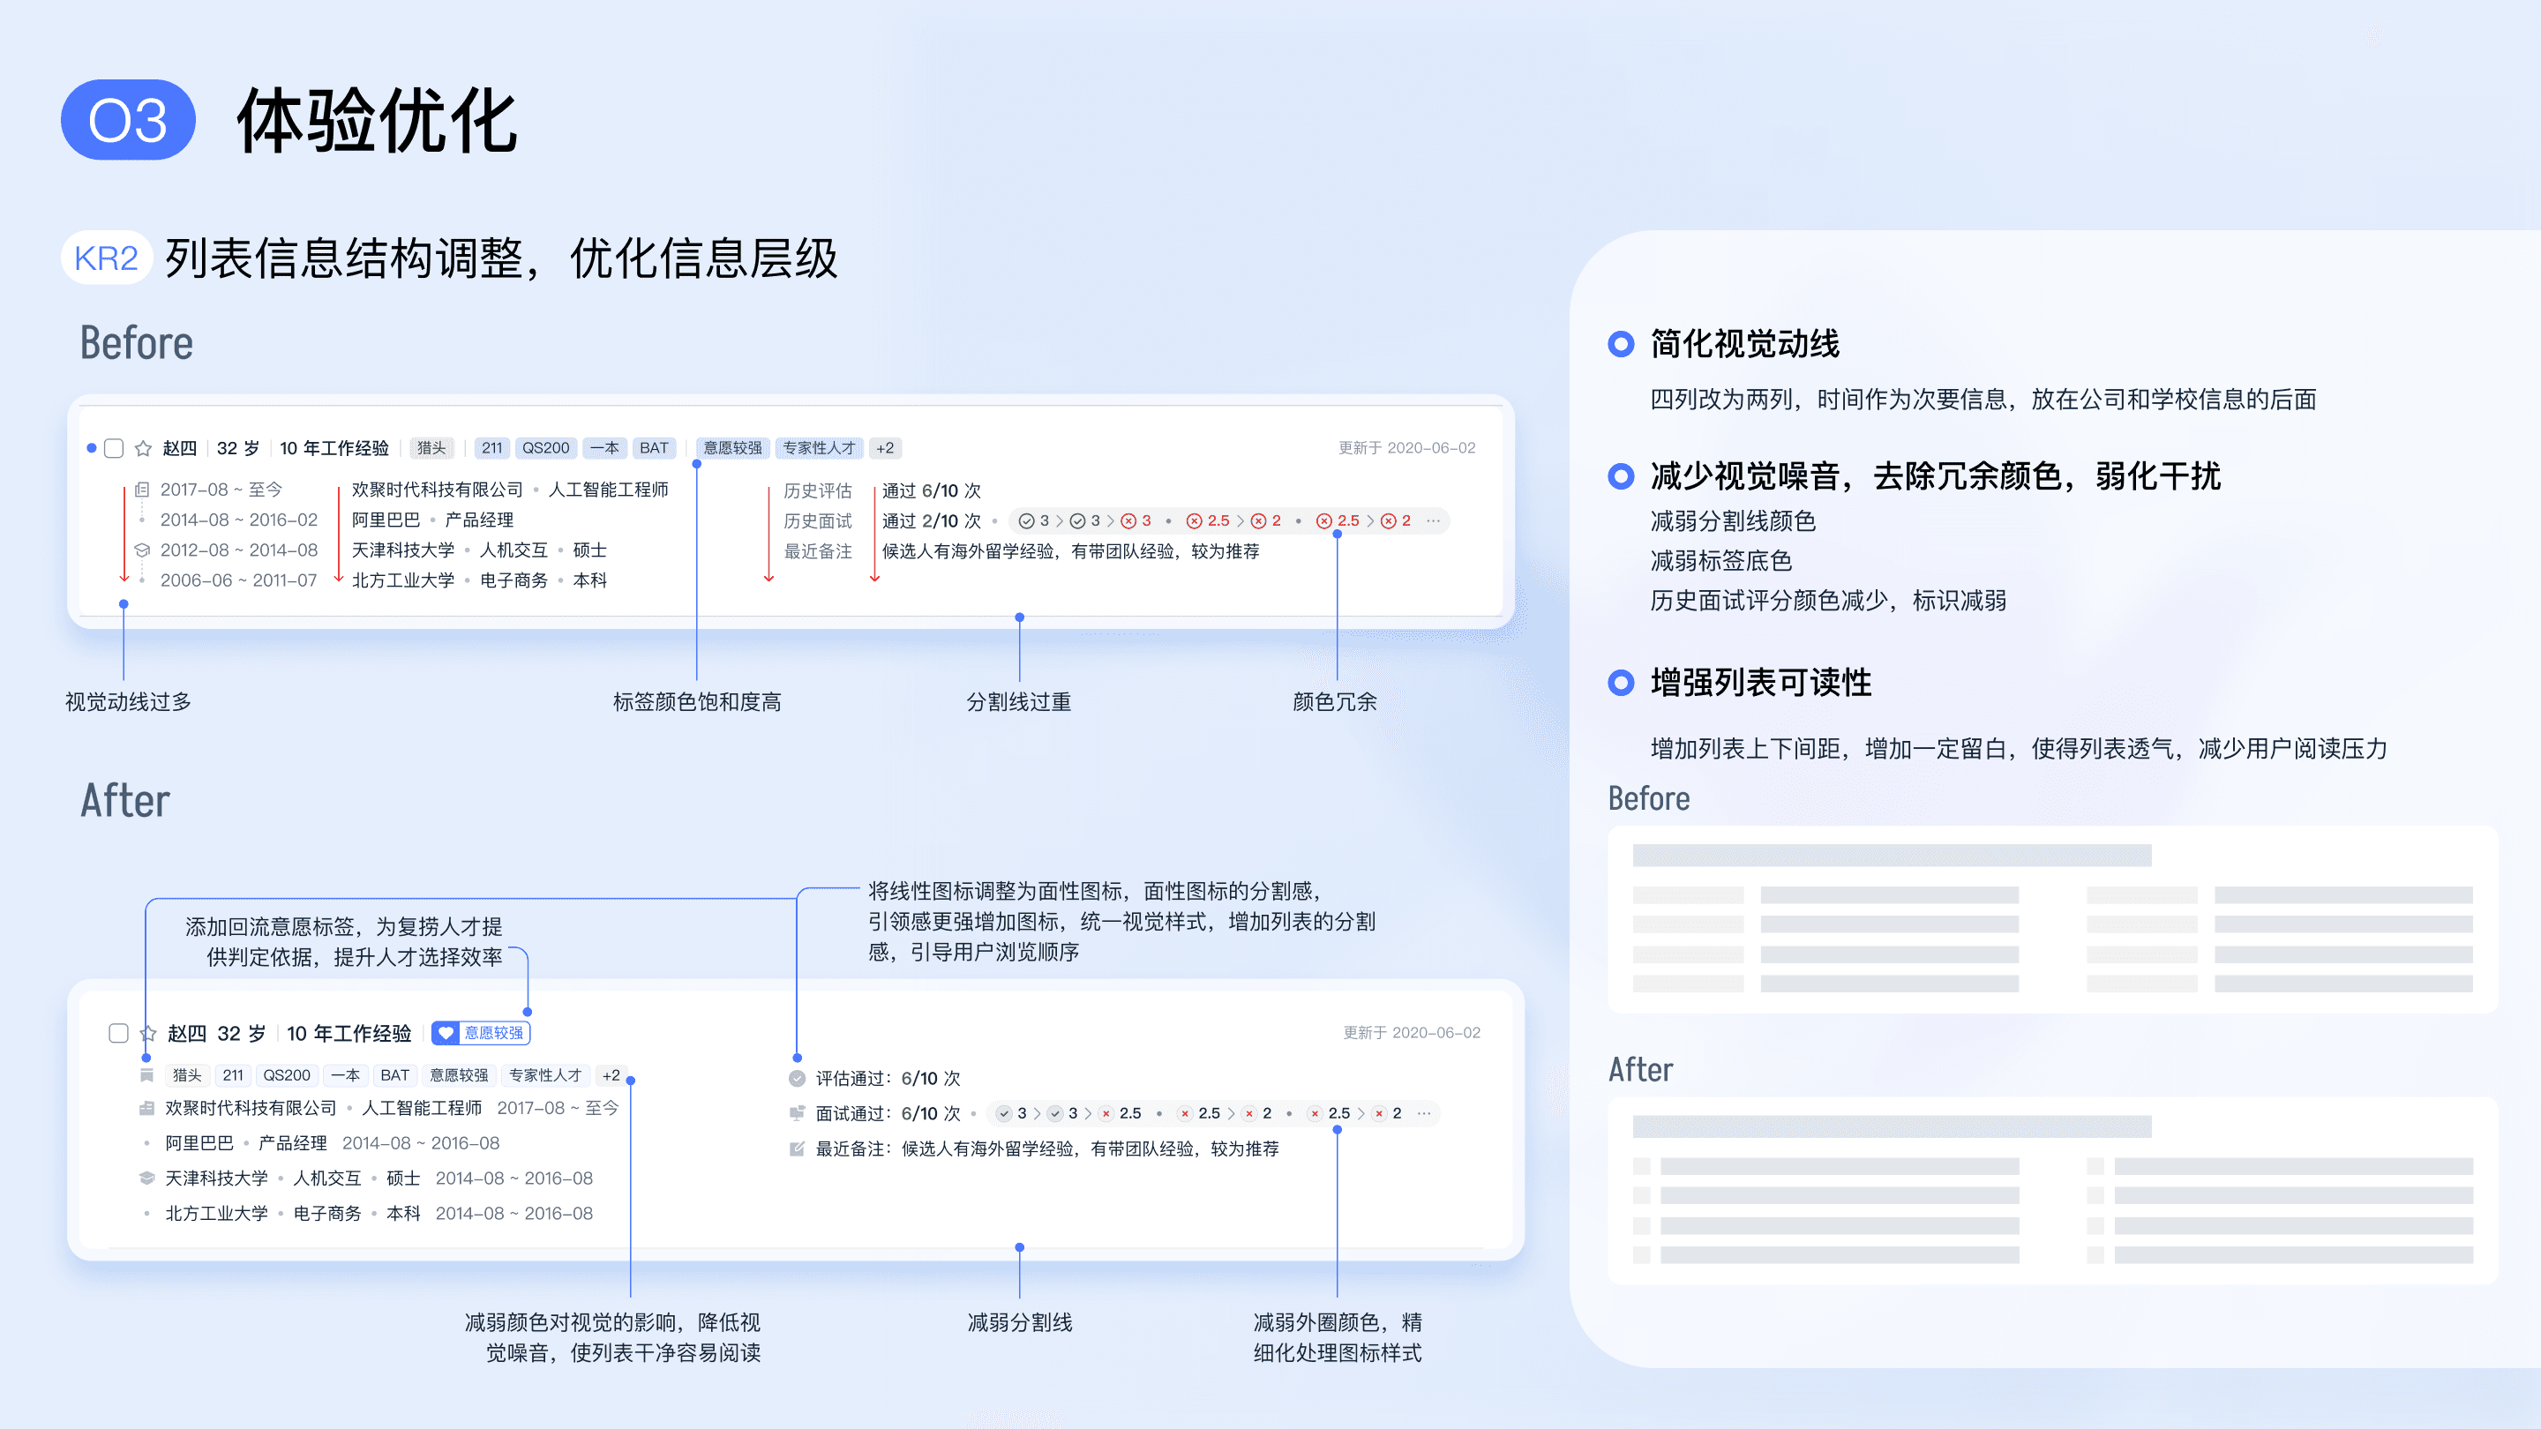
Task: Click the heart 意愿较强 badge in the After card
Action: pos(482,1033)
